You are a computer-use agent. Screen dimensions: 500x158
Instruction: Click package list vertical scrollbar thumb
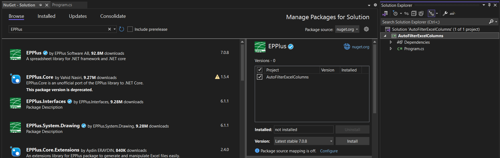[x=242, y=63]
